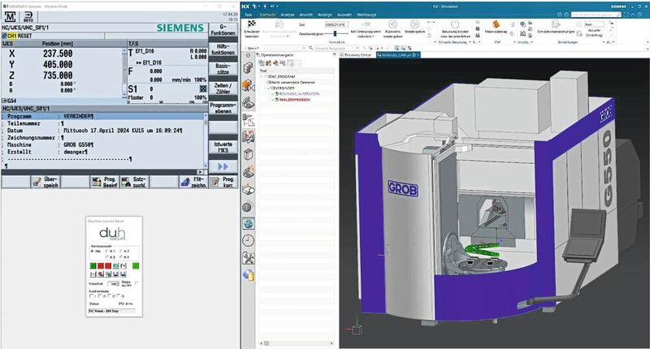Select the Überspeich. softkey

(45, 182)
